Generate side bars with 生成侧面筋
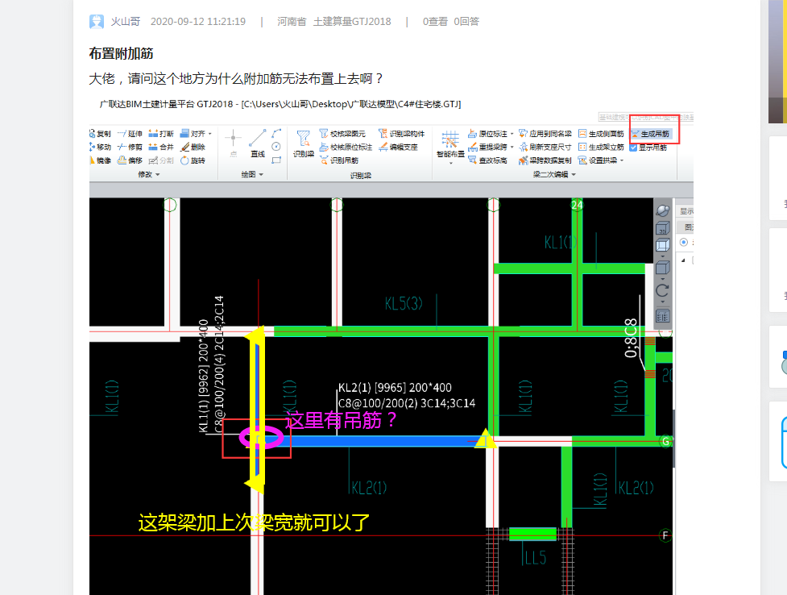The height and width of the screenshot is (595, 787). point(601,134)
